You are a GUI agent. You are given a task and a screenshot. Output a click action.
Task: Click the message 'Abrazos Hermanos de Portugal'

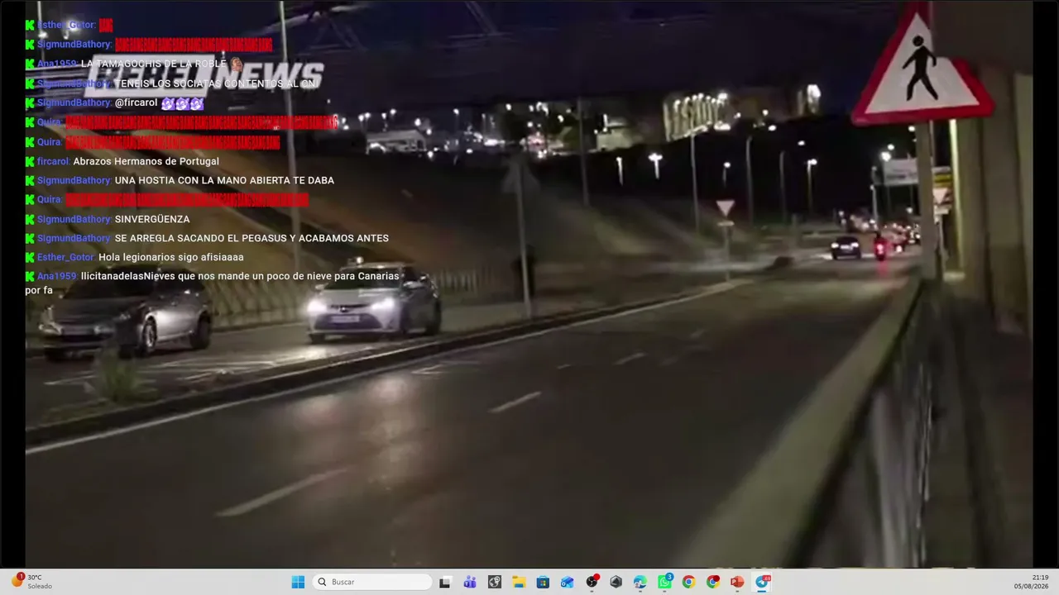146,161
